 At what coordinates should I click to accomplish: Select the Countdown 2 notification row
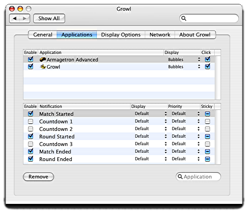pyautogui.click(x=119, y=129)
